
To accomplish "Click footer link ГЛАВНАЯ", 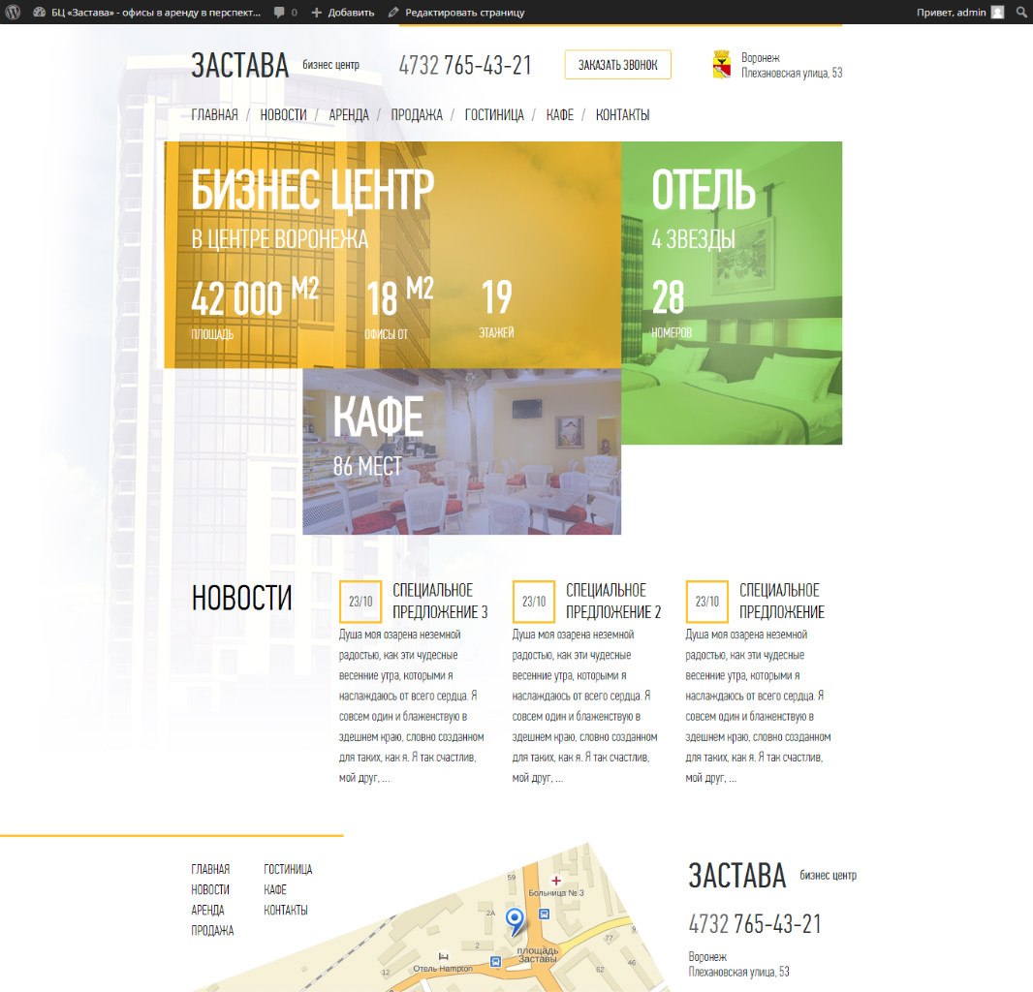I will [210, 869].
